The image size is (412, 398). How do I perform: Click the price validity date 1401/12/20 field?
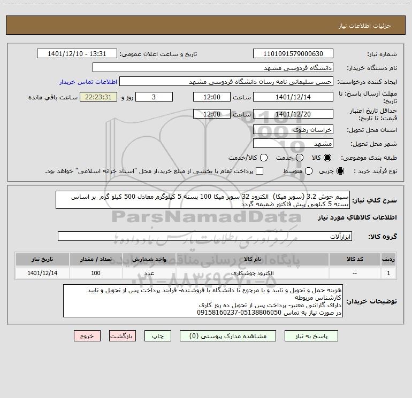[x=293, y=114]
